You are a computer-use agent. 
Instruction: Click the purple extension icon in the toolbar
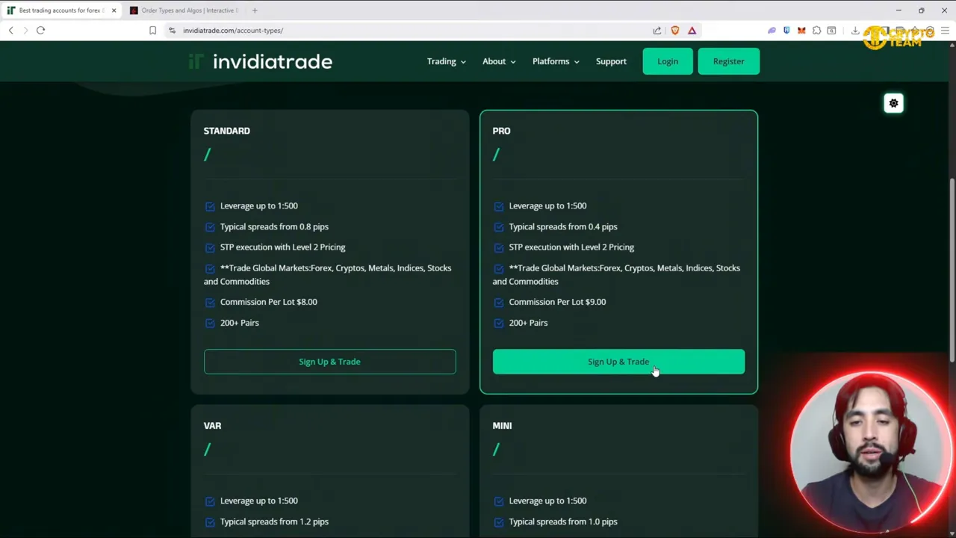772,30
